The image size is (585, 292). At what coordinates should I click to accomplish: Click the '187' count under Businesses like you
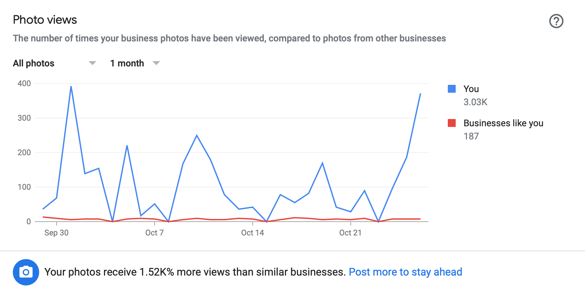click(x=471, y=136)
